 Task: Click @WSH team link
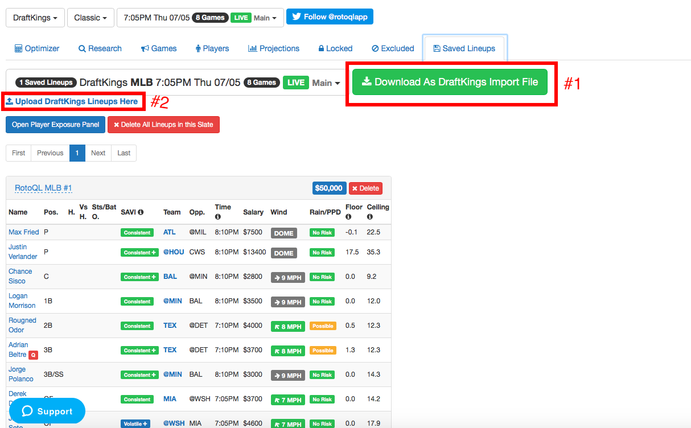(174, 423)
